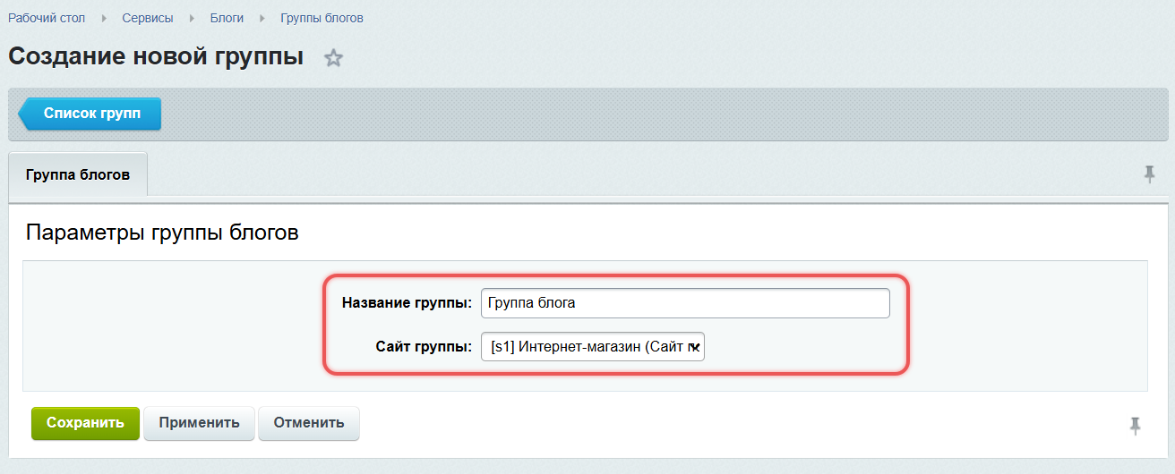1175x474 pixels.
Task: Click the Параметры группы блогов heading
Action: pyautogui.click(x=162, y=233)
